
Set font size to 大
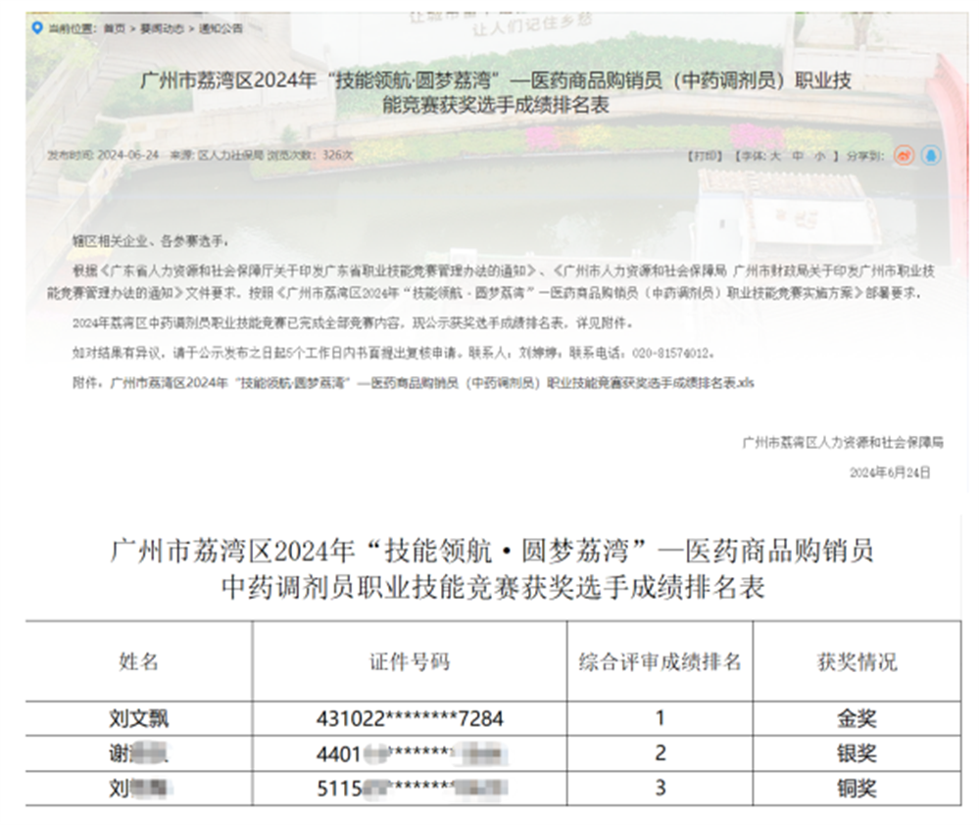[x=775, y=156]
